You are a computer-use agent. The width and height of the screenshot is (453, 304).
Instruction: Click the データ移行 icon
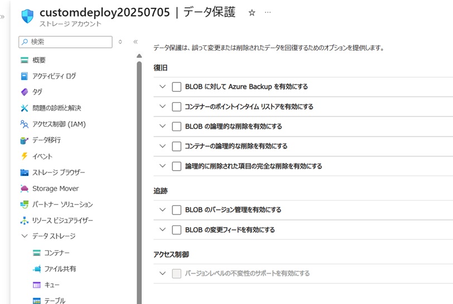coord(25,140)
